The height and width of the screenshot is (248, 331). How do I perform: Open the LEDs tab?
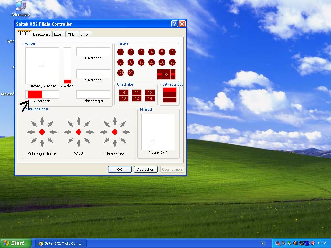(x=58, y=34)
